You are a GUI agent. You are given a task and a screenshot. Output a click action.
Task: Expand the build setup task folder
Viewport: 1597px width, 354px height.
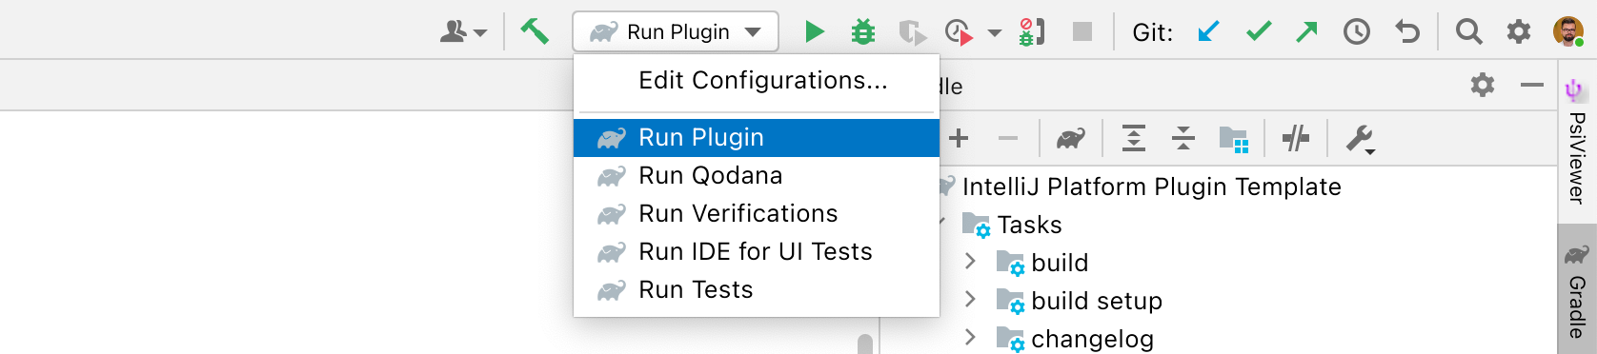point(970,300)
